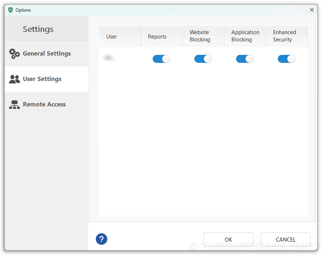This screenshot has height=255, width=322.
Task: Toggle the Reports switch off
Action: click(x=161, y=59)
